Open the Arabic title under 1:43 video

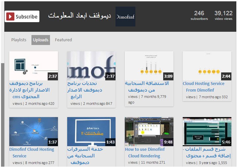click(85, 156)
